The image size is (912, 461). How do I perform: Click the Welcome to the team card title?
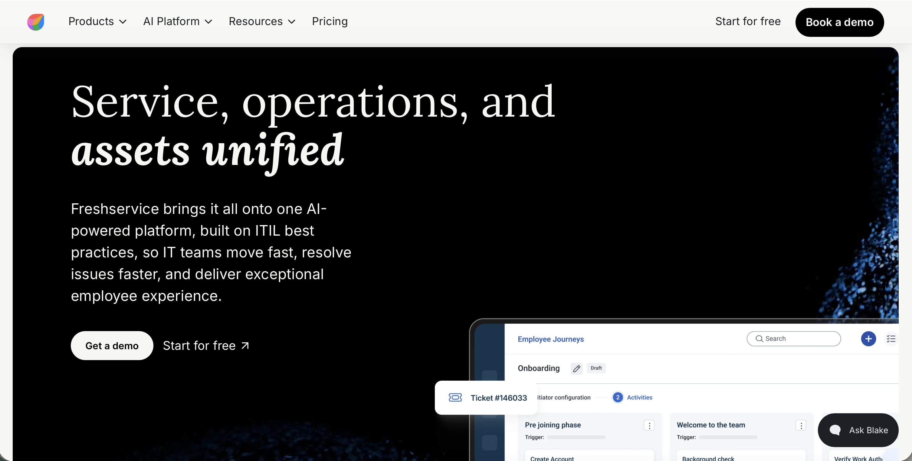pos(711,425)
